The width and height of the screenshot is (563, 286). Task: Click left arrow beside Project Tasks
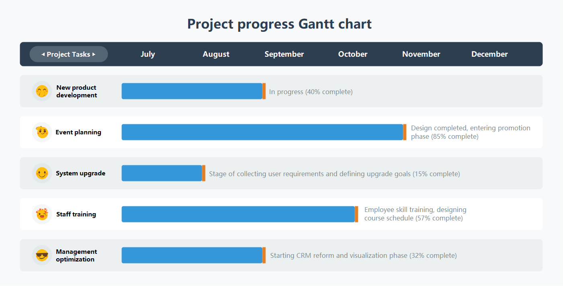(43, 54)
